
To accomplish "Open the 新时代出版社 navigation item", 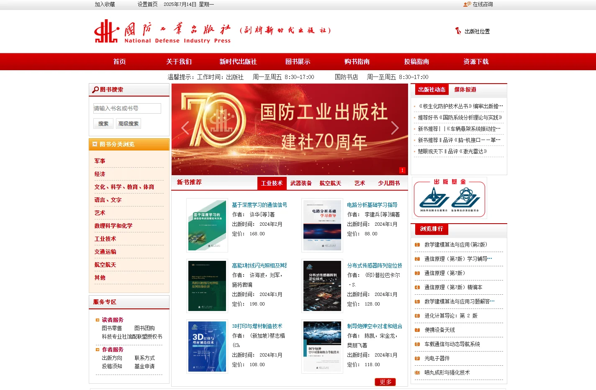I will pos(238,61).
